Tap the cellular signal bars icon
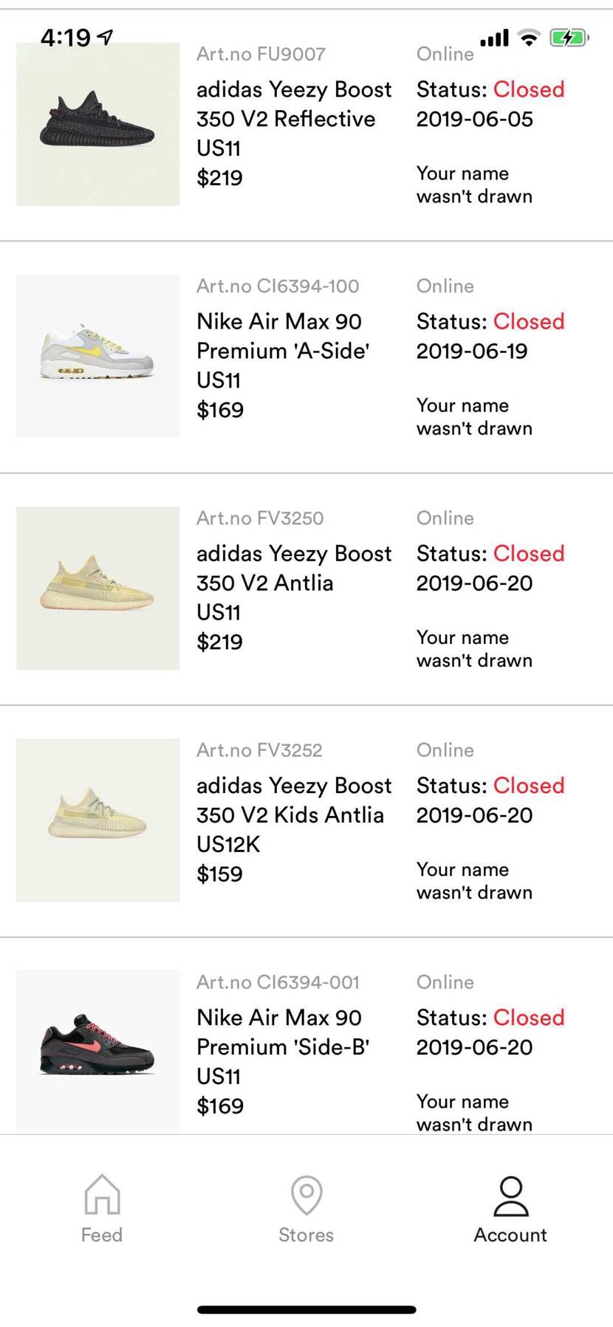Screen dimensions: 613x1327 494,38
